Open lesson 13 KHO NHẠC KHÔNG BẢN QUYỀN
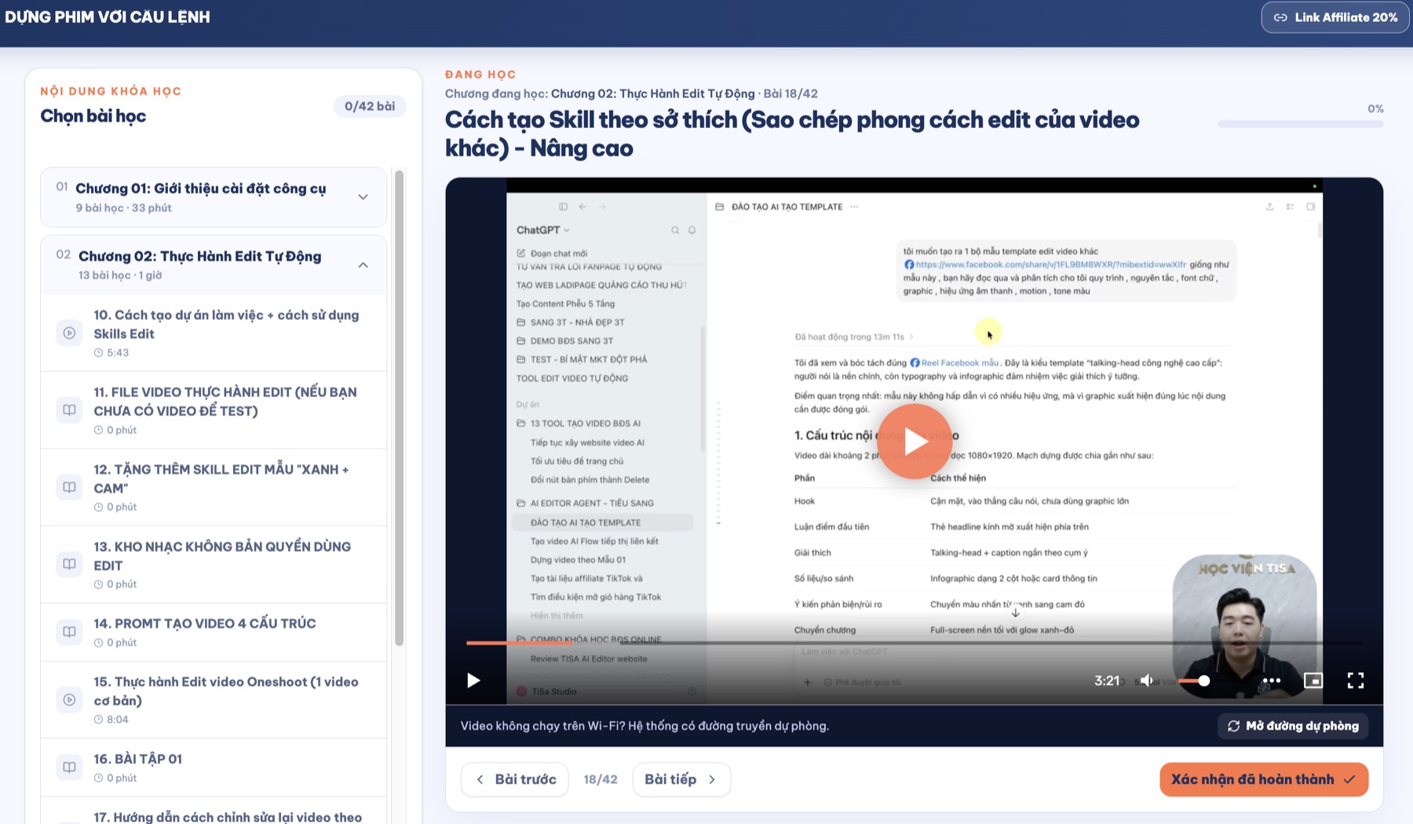 click(x=214, y=564)
